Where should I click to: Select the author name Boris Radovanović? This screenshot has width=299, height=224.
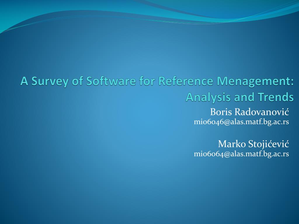click(x=249, y=112)
